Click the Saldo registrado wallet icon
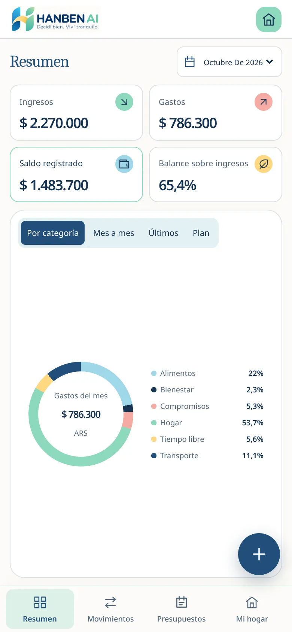This screenshot has height=632, width=292. (x=124, y=164)
